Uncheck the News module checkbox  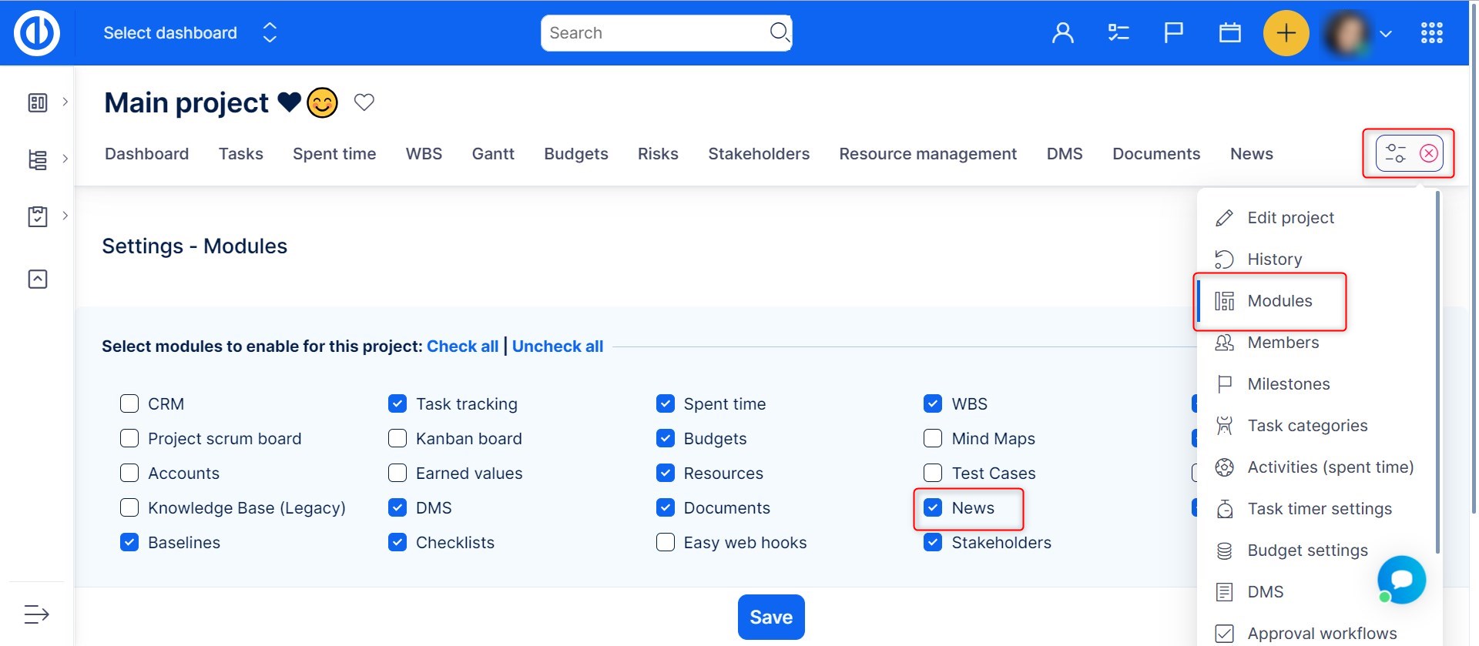click(933, 508)
